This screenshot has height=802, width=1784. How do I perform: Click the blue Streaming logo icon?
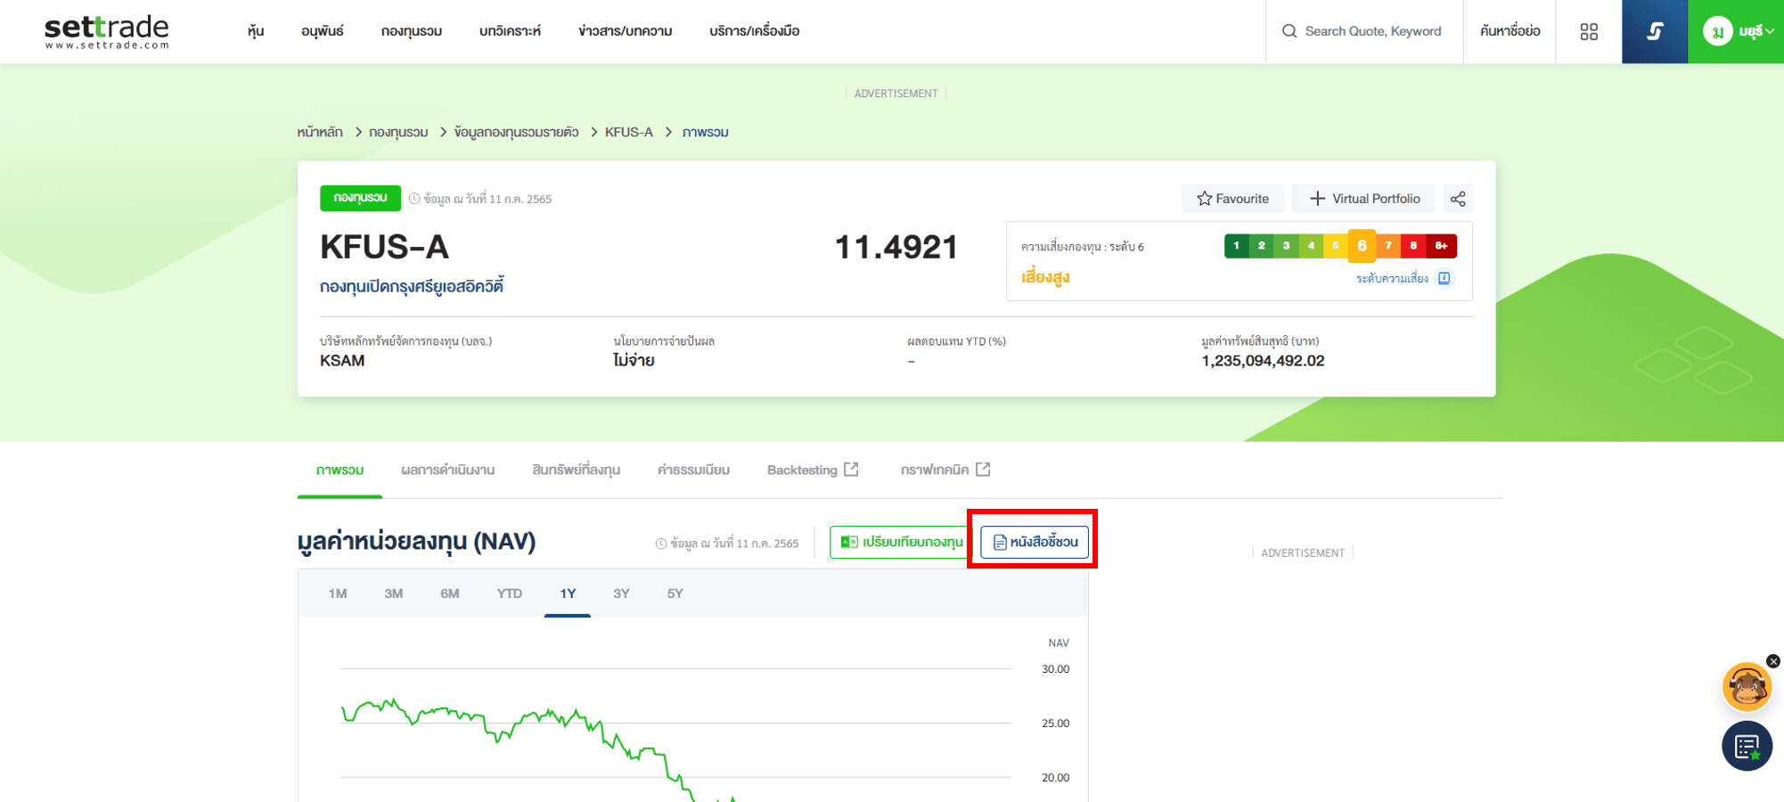1654,32
